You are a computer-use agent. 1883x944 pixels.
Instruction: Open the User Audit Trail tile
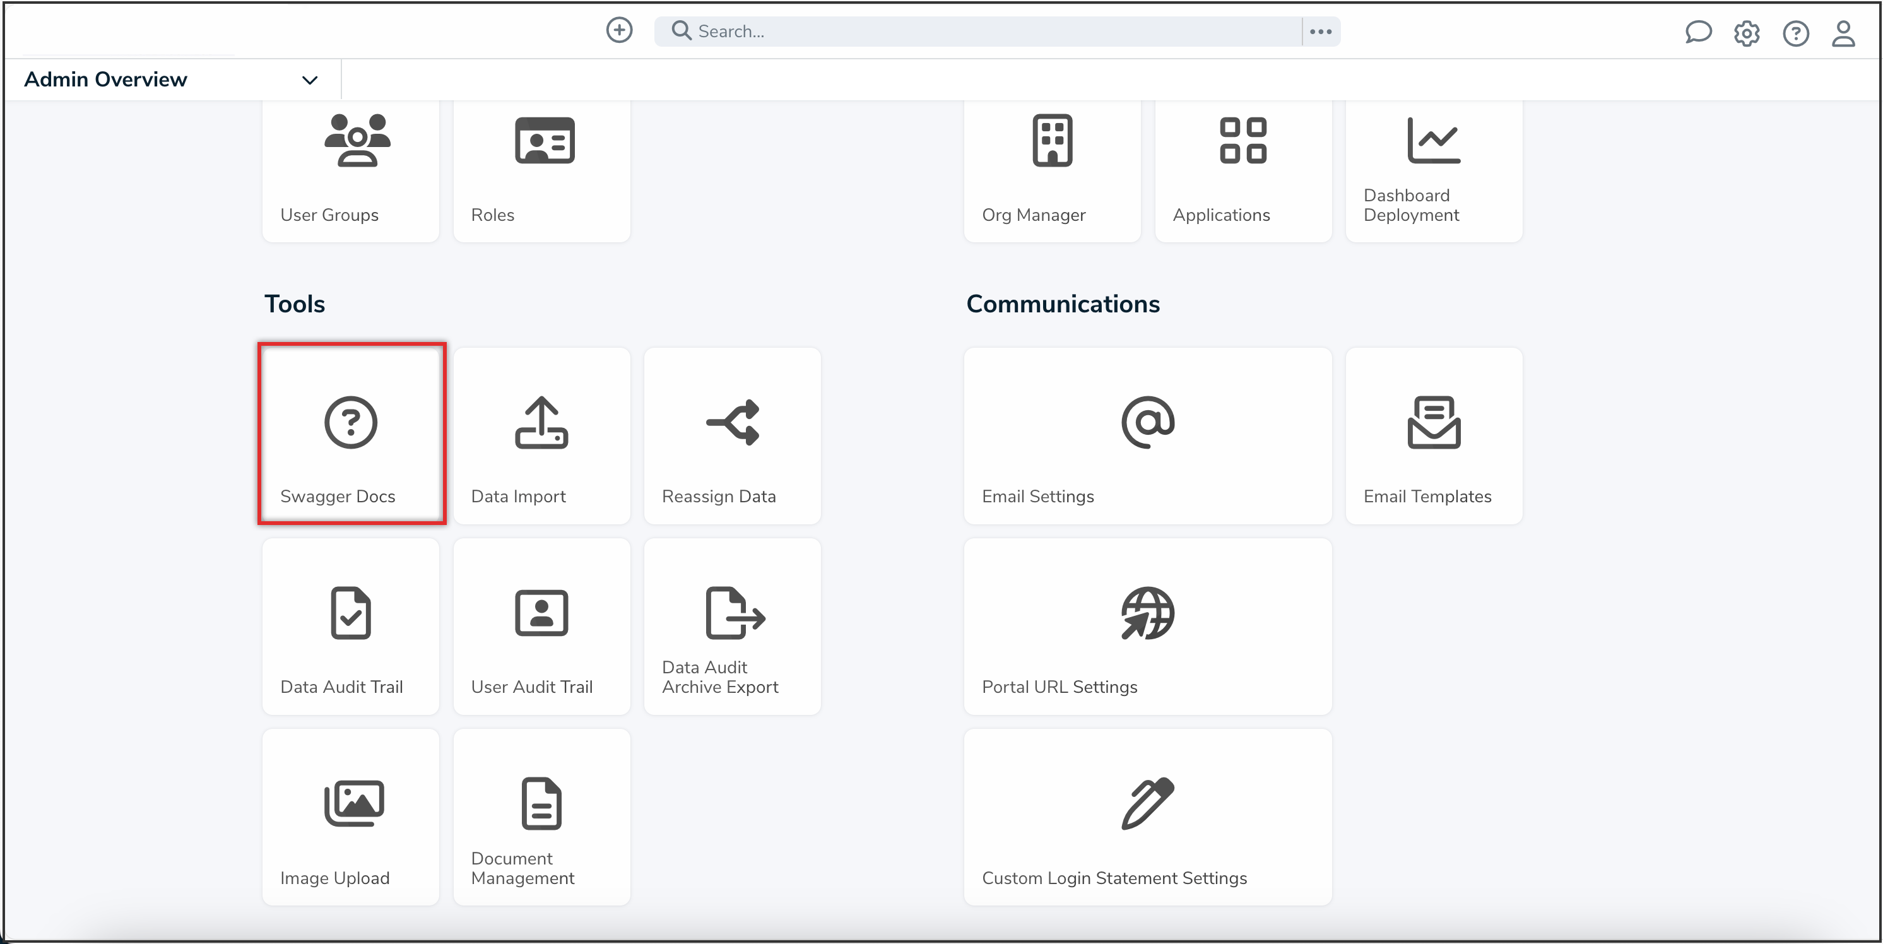click(x=541, y=627)
